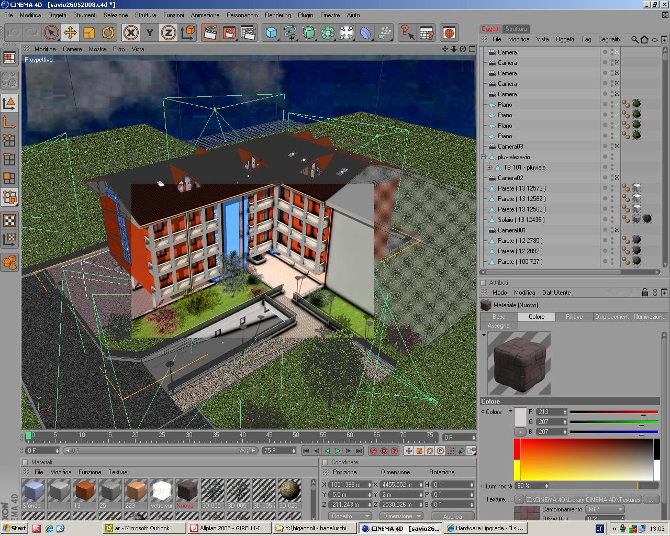This screenshot has height=536, width=670.
Task: Open the Oggetto coordinate dropdown
Action: click(346, 516)
